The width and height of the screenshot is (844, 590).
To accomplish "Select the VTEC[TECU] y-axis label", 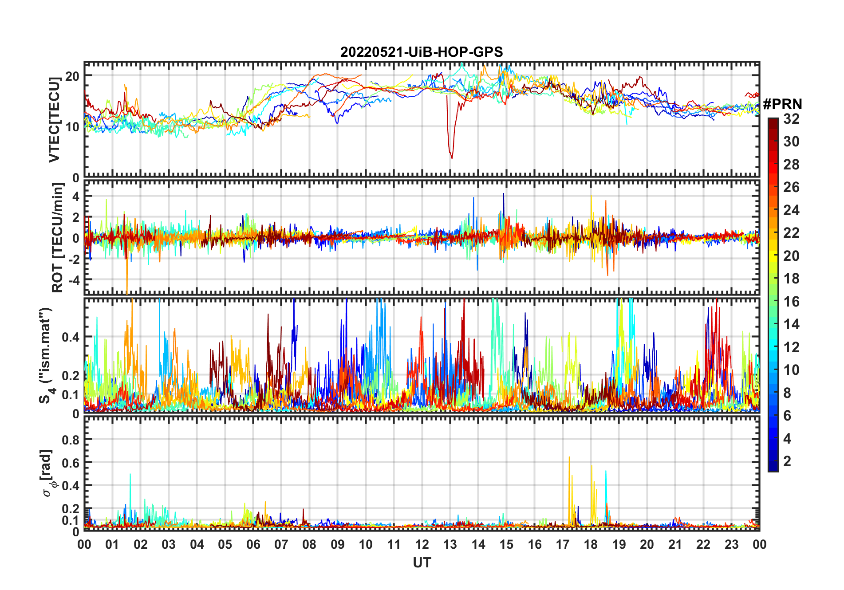I will coord(54,120).
